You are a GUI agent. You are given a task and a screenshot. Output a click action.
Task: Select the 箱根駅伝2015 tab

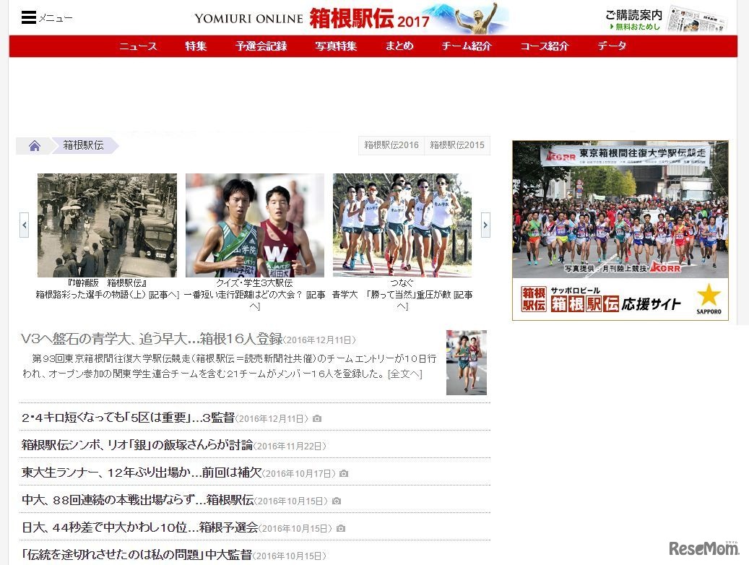(x=457, y=145)
